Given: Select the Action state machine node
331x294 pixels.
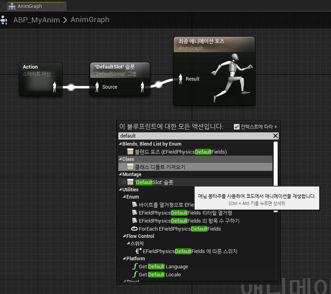Looking at the screenshot, I should tap(41, 79).
